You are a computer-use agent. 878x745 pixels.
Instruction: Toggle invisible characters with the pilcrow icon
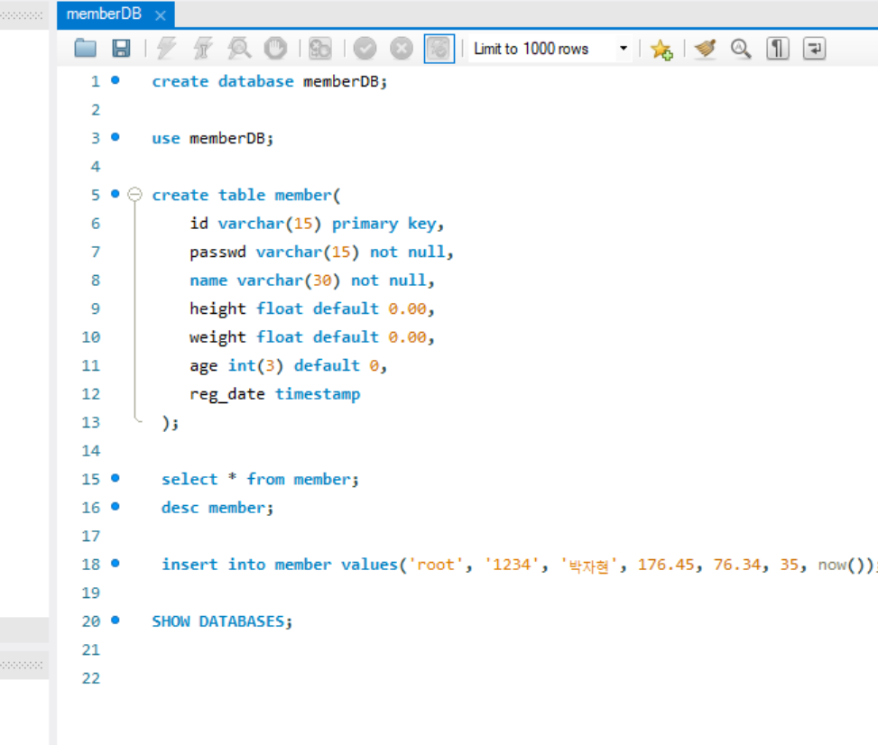pos(778,49)
